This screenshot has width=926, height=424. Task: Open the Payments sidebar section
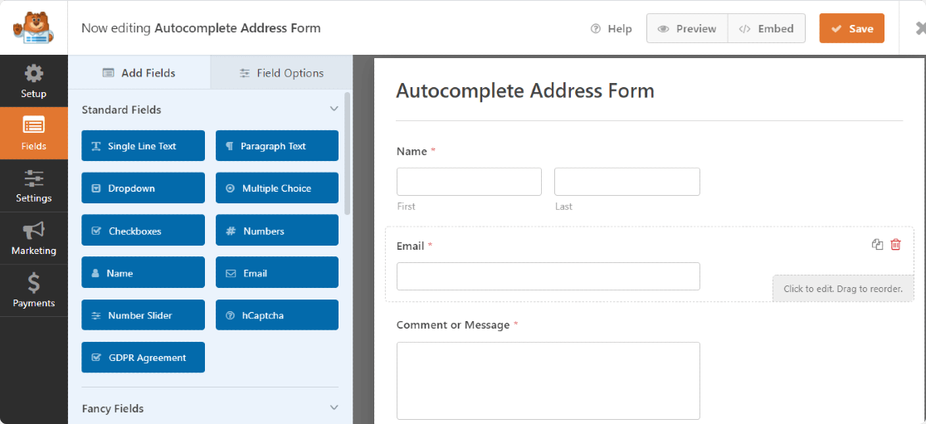34,290
